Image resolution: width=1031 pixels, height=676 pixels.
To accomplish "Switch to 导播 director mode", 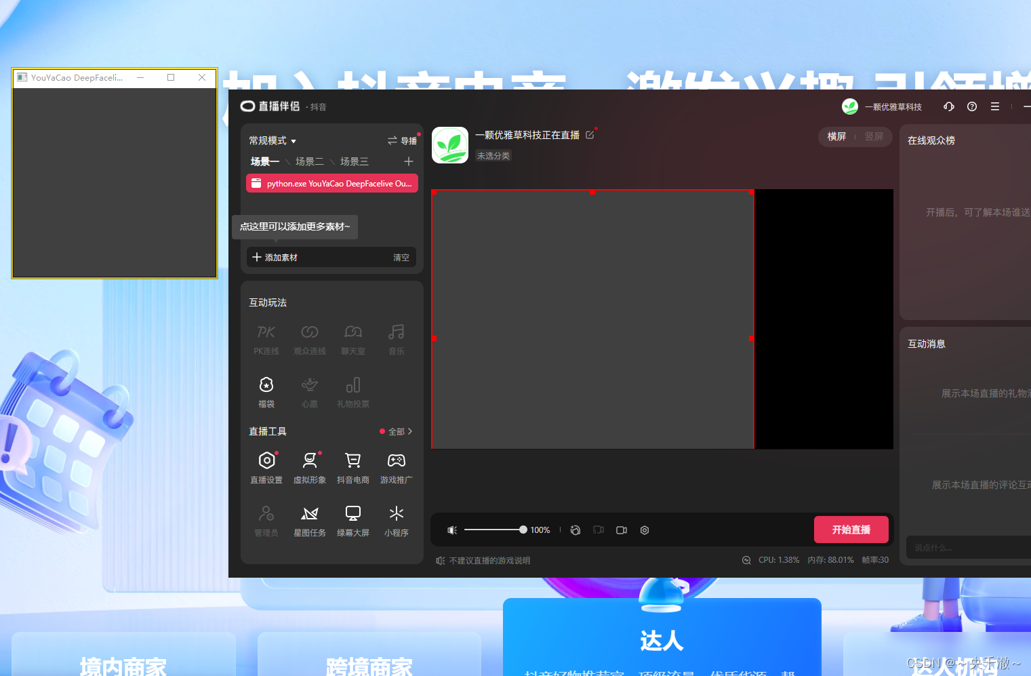I will pyautogui.click(x=403, y=140).
